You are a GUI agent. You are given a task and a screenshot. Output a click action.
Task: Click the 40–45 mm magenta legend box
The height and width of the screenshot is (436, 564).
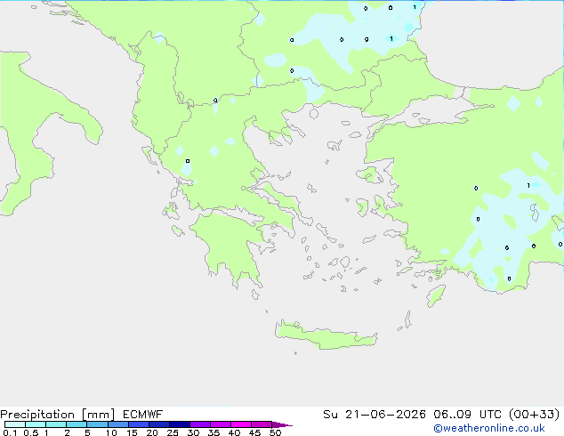coord(241,424)
